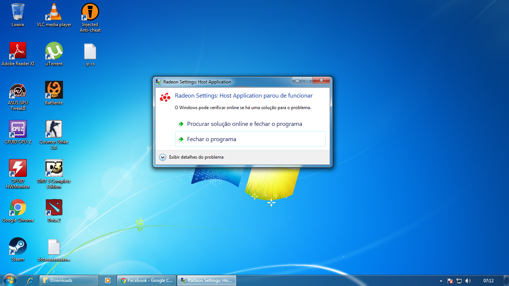This screenshot has width=509, height=286.
Task: Launch µTorrent desktop icon
Action: tap(54, 54)
